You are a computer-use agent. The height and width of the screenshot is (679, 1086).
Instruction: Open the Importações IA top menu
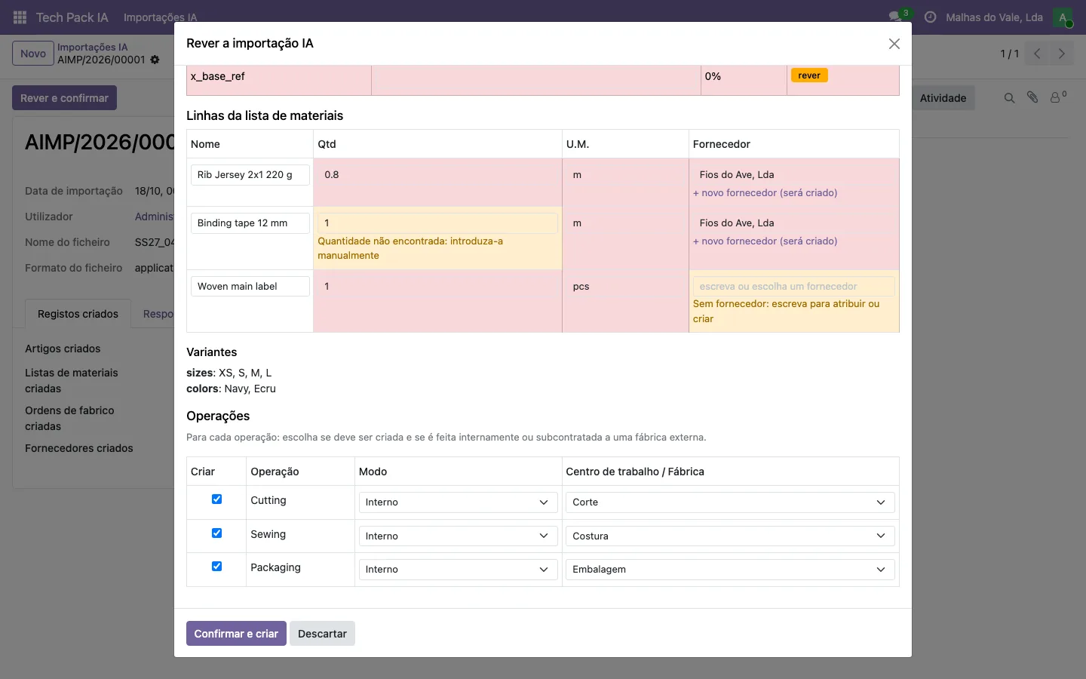160,17
